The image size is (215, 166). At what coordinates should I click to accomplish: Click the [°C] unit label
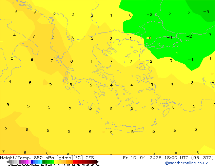(x=78, y=158)
